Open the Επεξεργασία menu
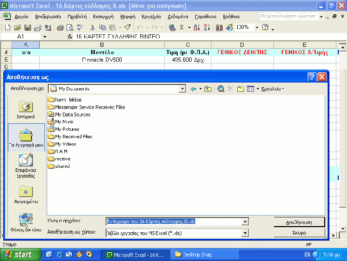Viewport: 347px width, 261px height. (48, 17)
